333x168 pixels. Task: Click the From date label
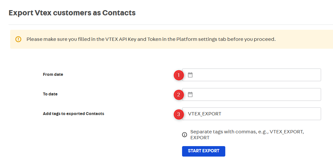[53, 75]
